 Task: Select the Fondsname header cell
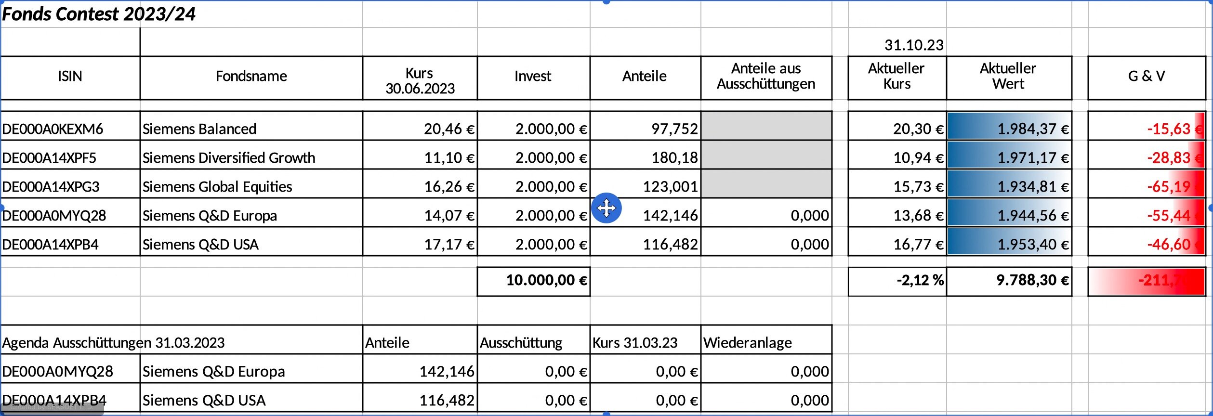[x=251, y=77]
